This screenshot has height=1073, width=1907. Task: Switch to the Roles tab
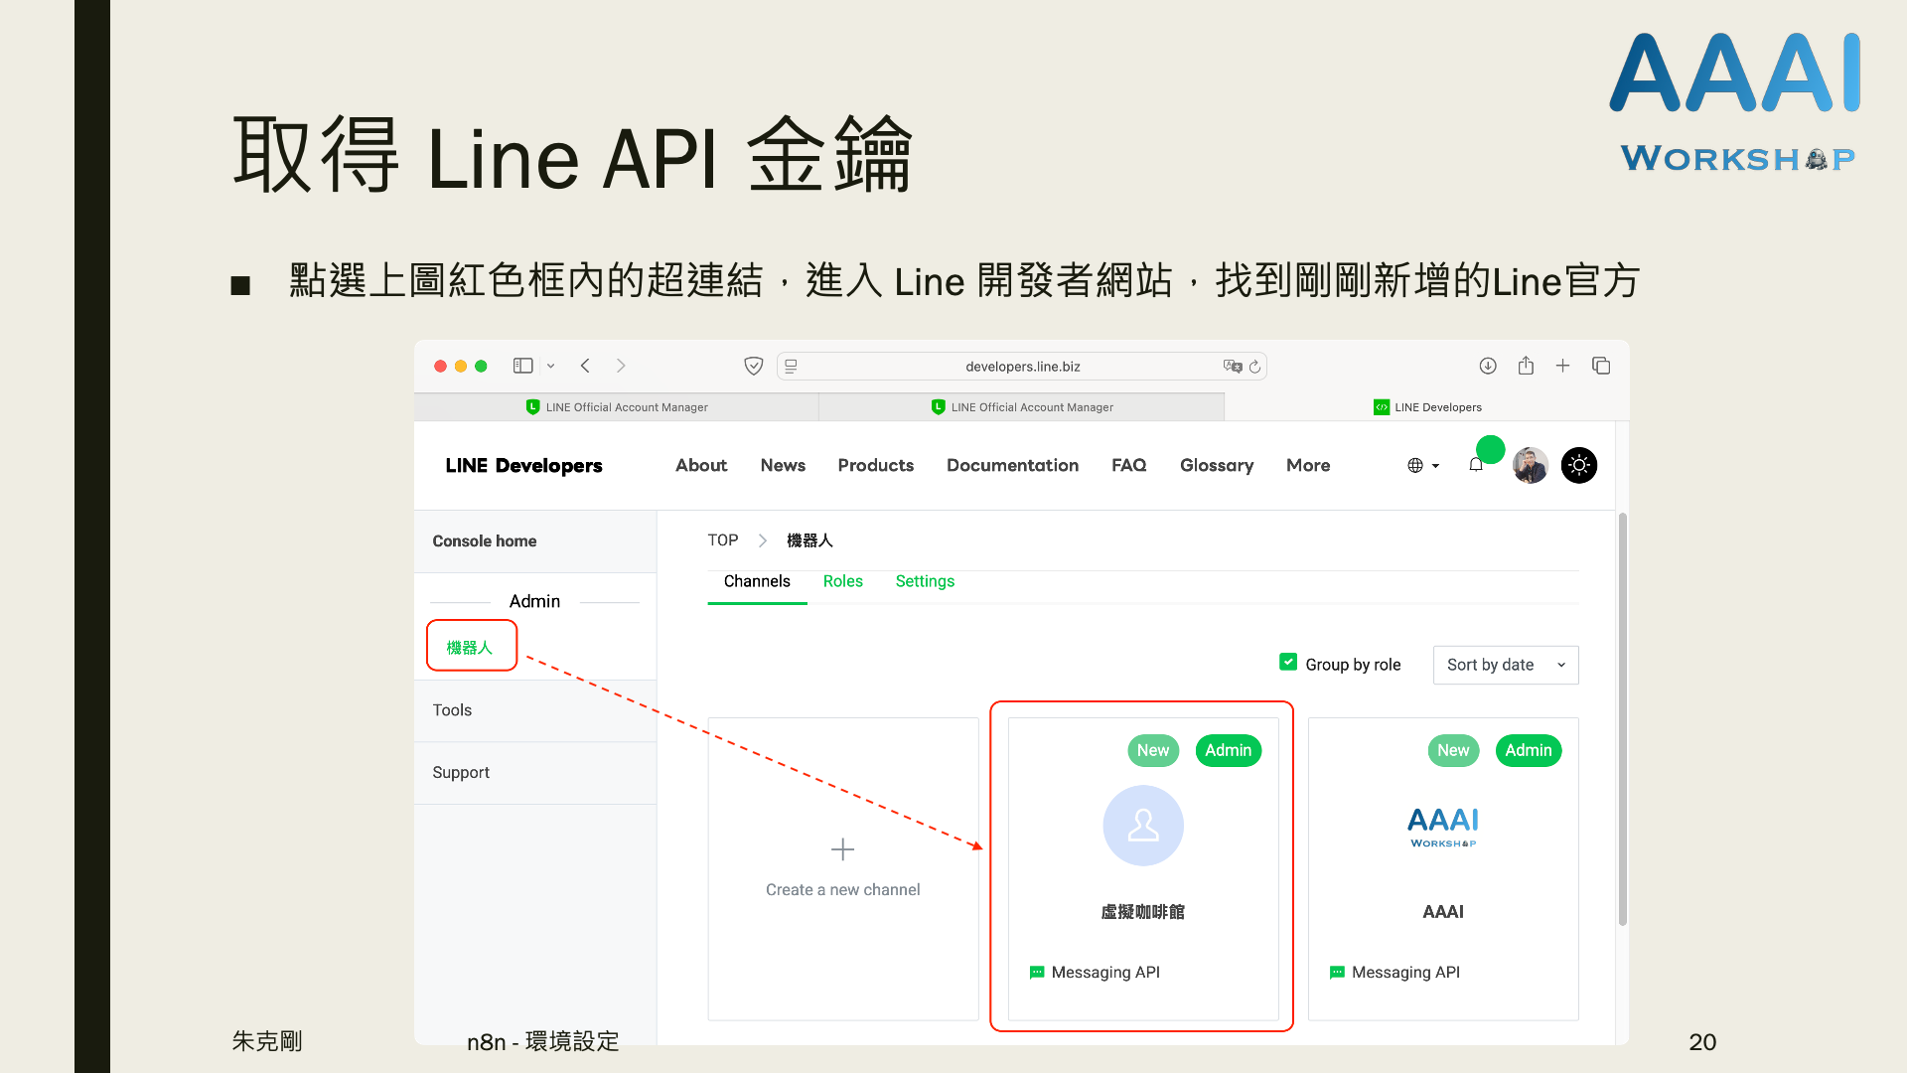click(842, 581)
